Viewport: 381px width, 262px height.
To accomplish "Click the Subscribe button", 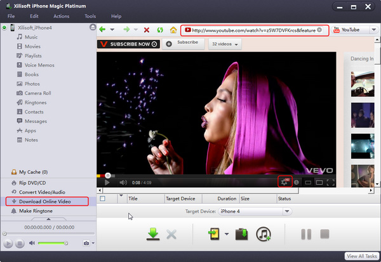I will pos(184,44).
